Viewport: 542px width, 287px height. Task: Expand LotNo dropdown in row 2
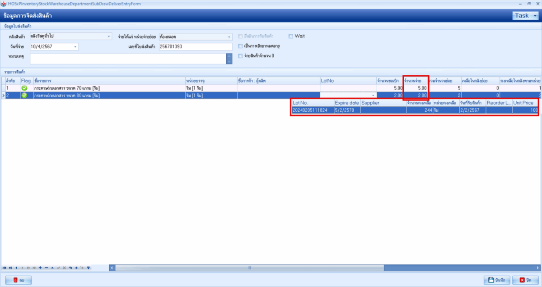pos(373,96)
